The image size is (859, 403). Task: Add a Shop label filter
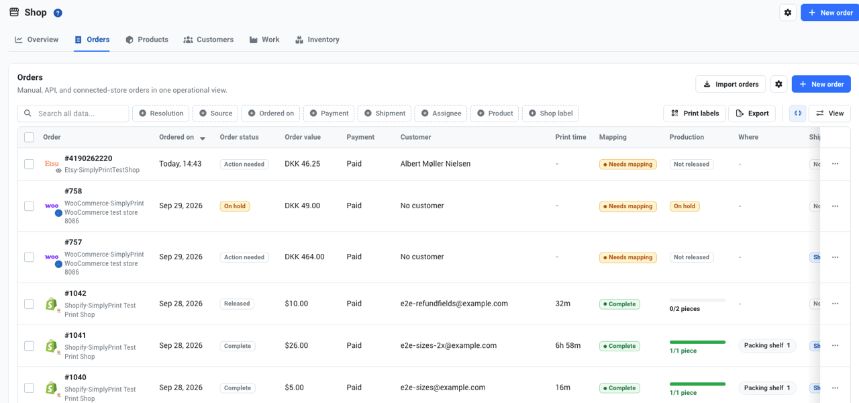pos(550,114)
